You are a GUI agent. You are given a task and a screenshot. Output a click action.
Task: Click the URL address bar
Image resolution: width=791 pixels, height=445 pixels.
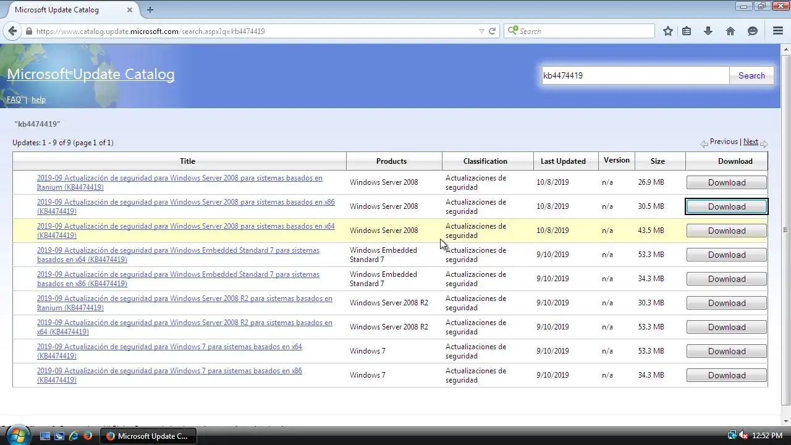[x=253, y=31]
